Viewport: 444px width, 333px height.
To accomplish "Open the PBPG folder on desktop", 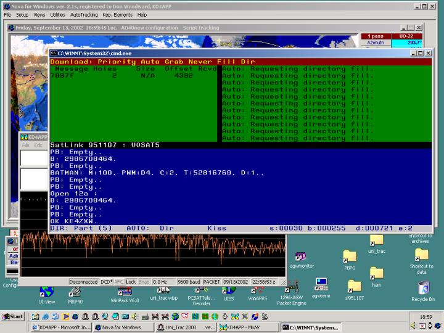I will (x=350, y=256).
